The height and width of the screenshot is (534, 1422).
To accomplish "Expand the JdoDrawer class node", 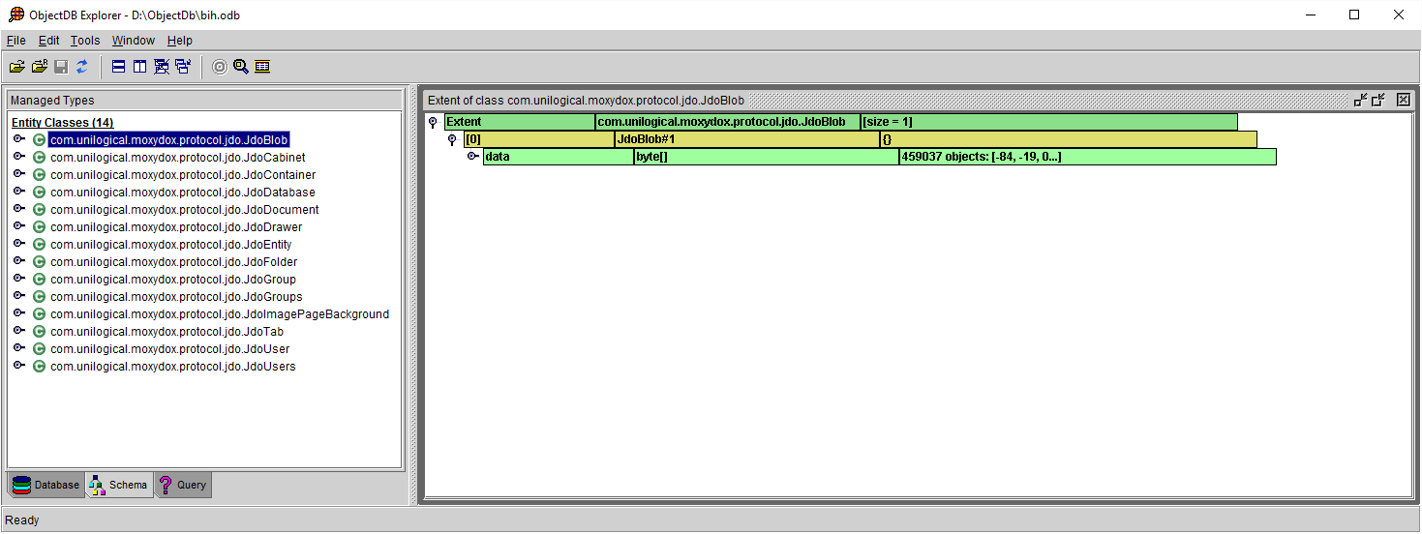I will point(19,226).
